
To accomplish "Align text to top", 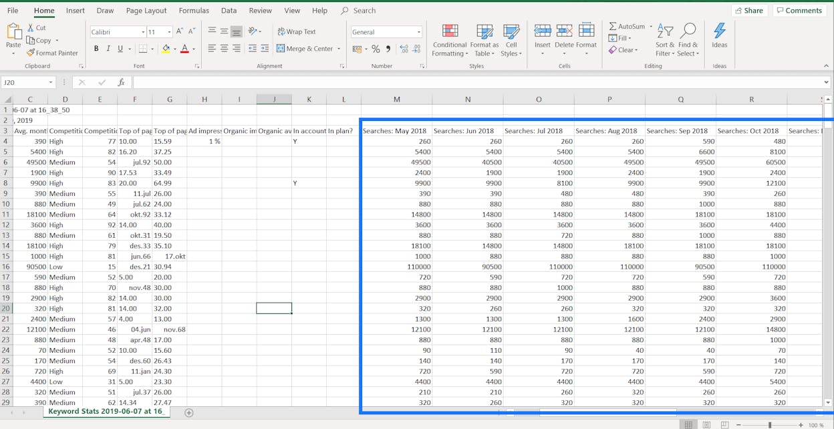I will click(x=212, y=31).
